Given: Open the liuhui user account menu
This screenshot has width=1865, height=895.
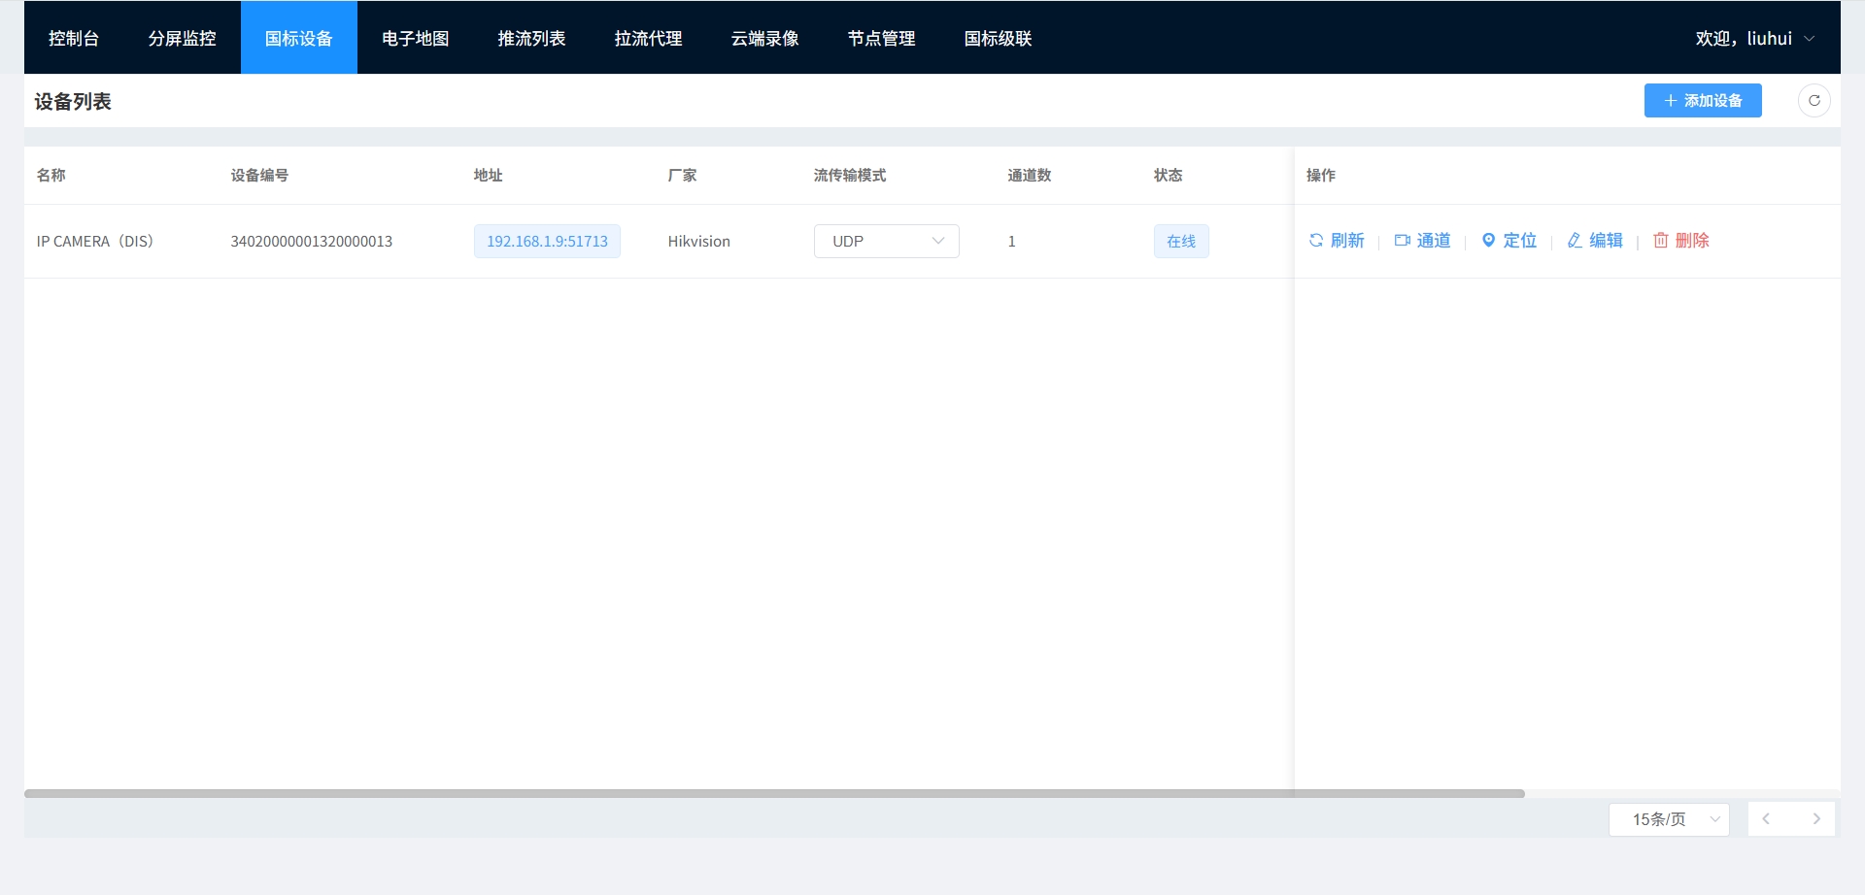Looking at the screenshot, I should pos(1754,39).
